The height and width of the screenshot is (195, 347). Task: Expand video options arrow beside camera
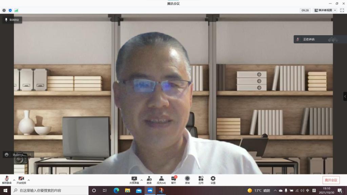pos(28,180)
